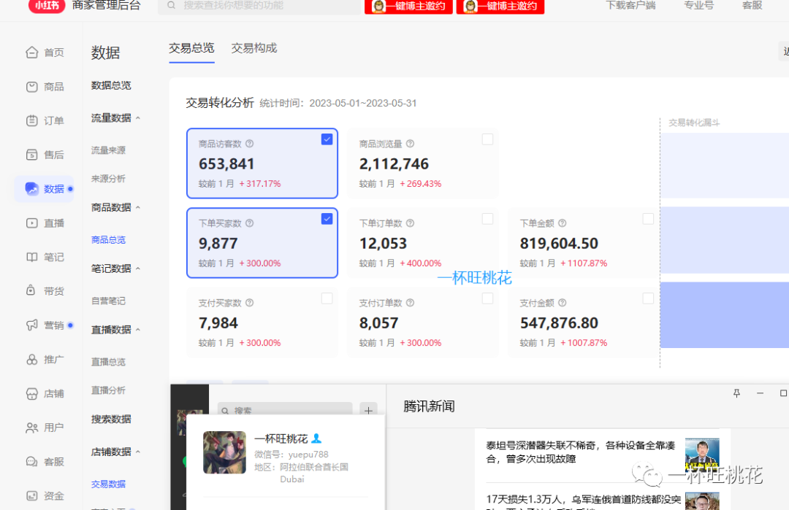The height and width of the screenshot is (510, 789).
Task: Click the 客服 chat icon in sidebar
Action: pyautogui.click(x=31, y=462)
